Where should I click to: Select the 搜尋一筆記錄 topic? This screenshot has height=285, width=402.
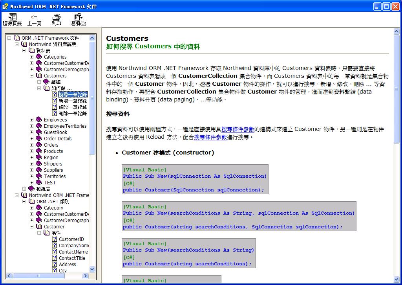click(x=73, y=94)
